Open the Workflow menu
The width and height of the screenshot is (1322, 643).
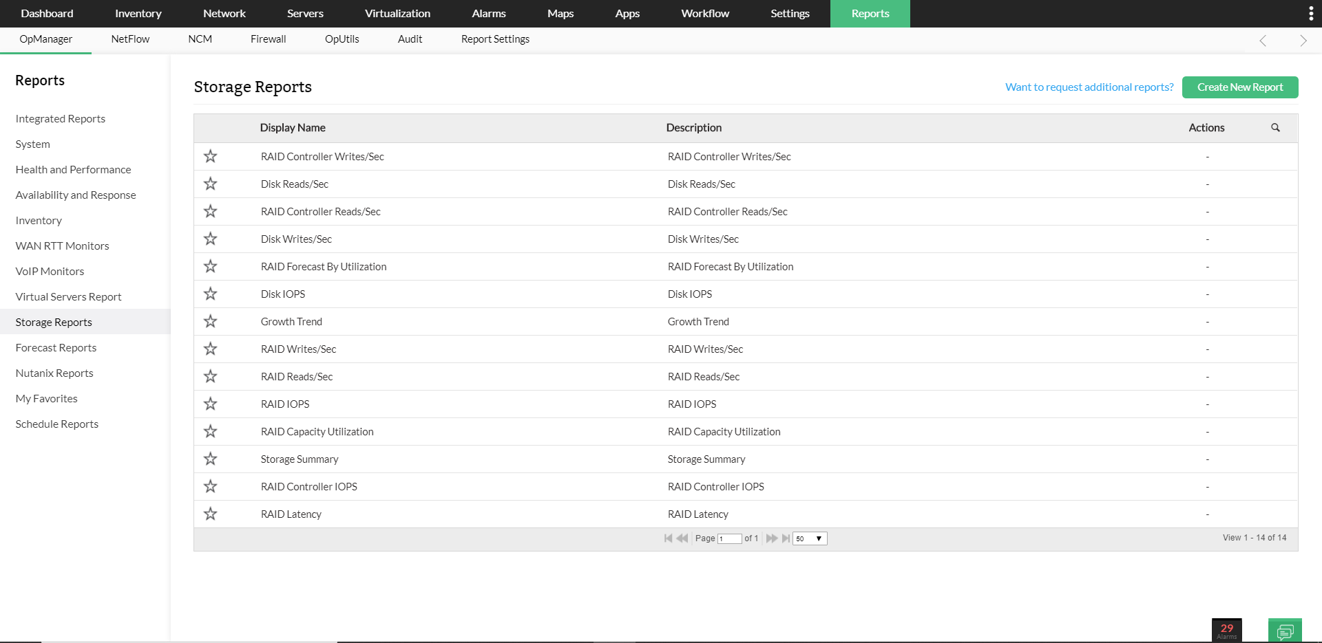[x=705, y=14]
